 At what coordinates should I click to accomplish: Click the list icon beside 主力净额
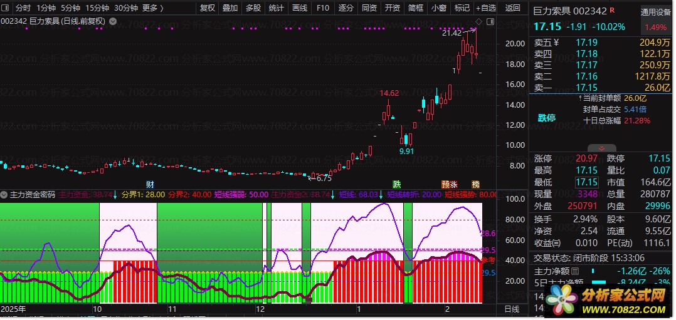575,271
